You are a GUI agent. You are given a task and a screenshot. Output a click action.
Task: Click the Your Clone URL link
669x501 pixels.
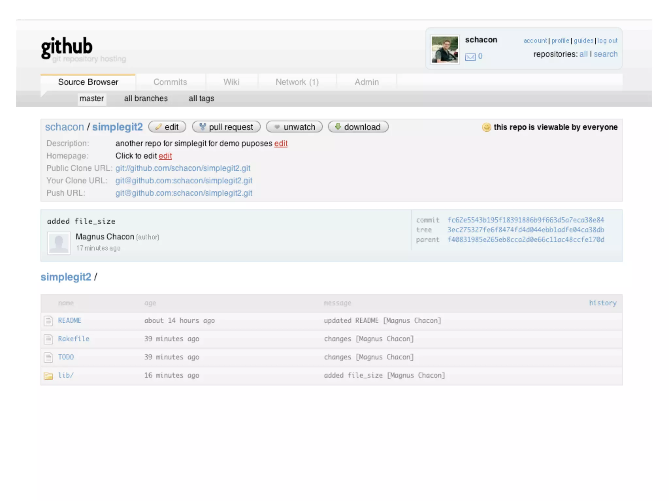[x=184, y=181]
